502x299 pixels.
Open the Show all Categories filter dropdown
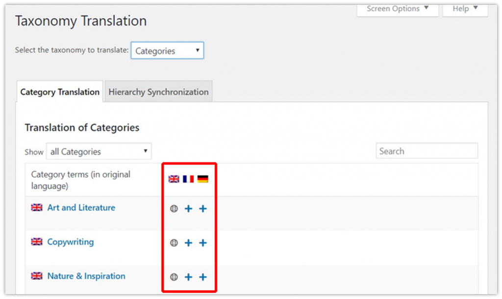[99, 151]
